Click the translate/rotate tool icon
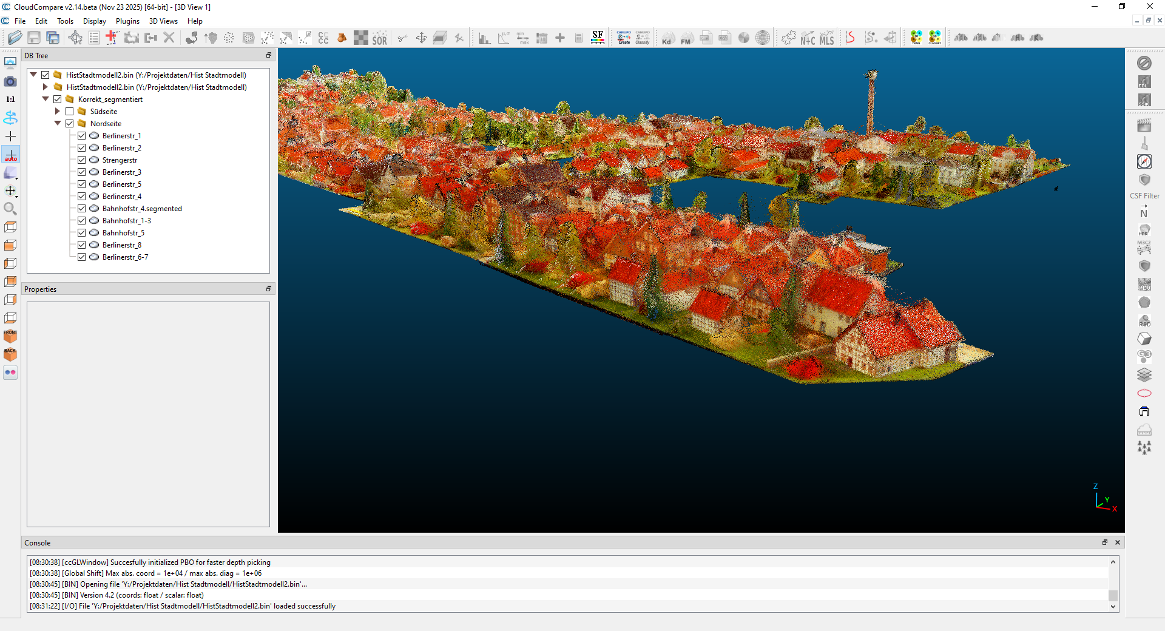The height and width of the screenshot is (631, 1165). [x=421, y=38]
